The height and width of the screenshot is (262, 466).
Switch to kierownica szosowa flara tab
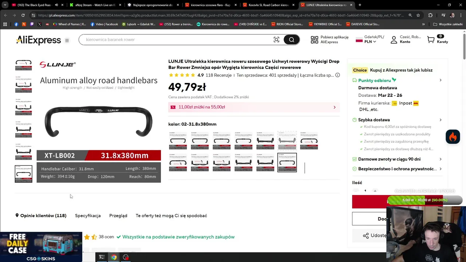[x=210, y=5]
